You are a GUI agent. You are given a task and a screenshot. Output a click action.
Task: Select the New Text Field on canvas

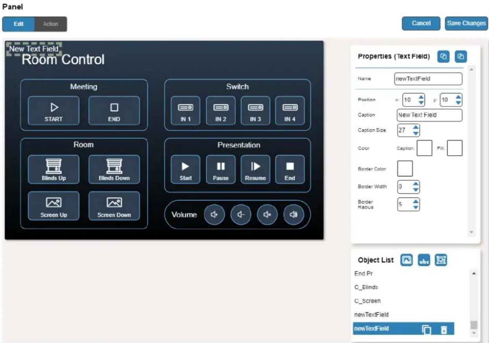[x=34, y=49]
